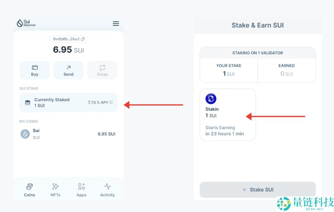Screen dimensions: 334x212
Task: Click the Sui droplet logo
Action: [20, 23]
